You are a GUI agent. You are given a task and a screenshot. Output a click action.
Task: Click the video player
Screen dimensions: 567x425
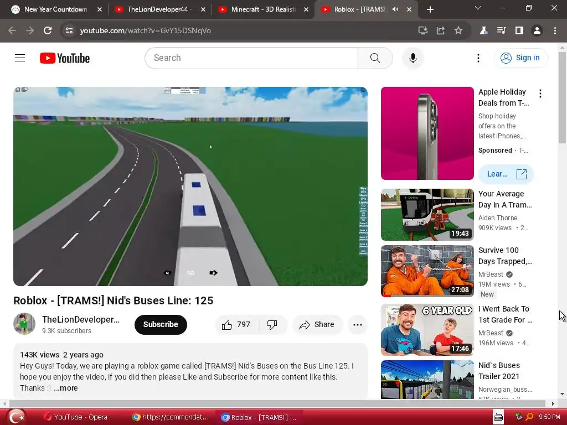190,186
